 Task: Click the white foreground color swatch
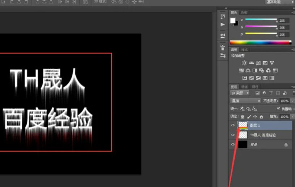pyautogui.click(x=233, y=21)
